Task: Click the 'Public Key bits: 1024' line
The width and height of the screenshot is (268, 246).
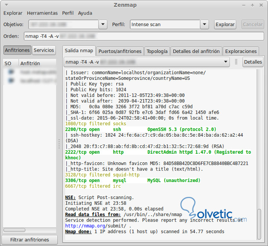Action: tap(96, 90)
